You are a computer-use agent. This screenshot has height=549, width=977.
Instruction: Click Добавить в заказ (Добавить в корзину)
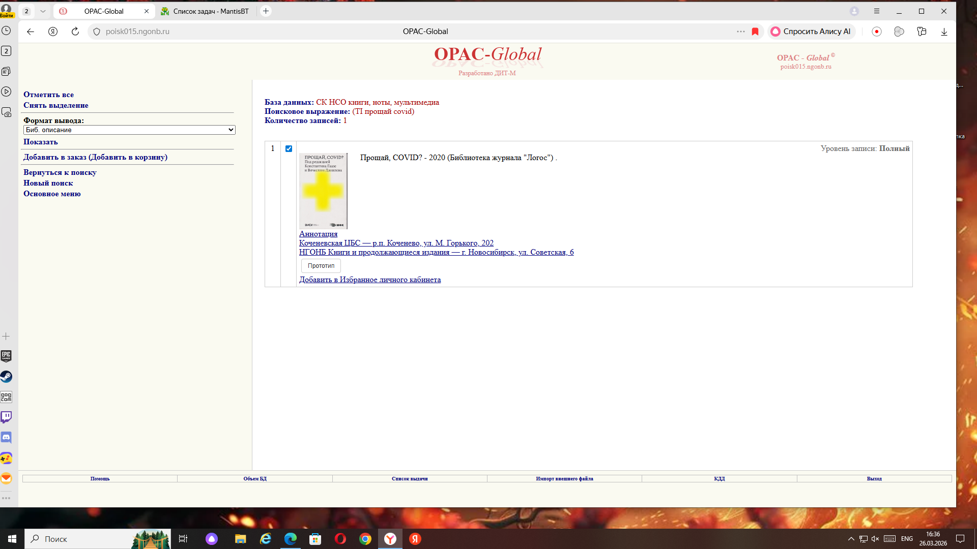95,157
